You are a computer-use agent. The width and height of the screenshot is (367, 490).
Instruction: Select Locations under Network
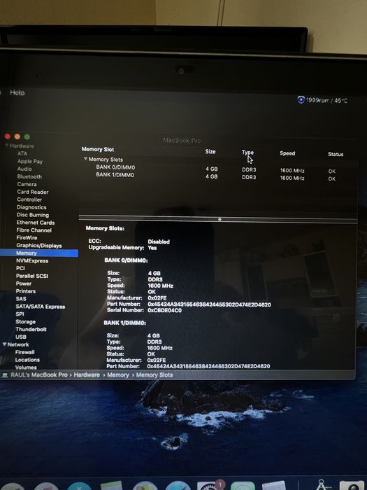point(27,360)
